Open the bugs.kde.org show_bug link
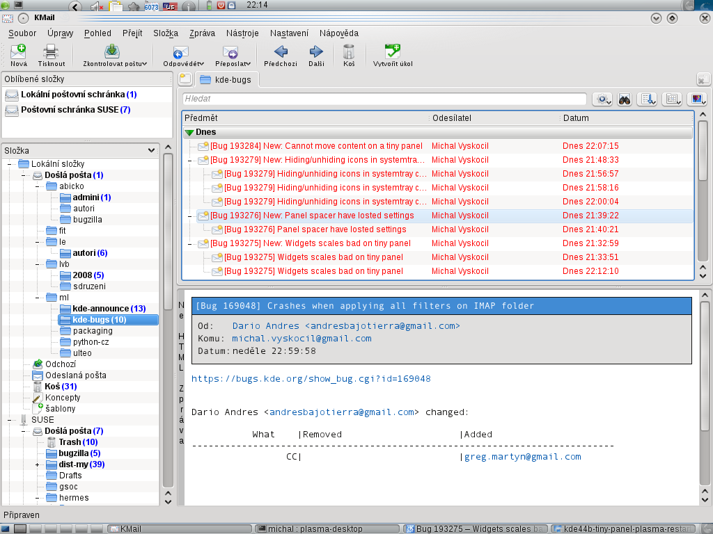 311,379
